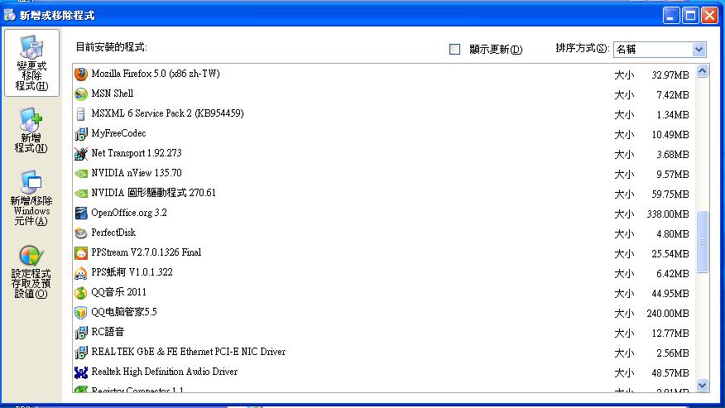This screenshot has height=408, width=725.
Task: Select the PerfectDisk program entry
Action: [384, 233]
